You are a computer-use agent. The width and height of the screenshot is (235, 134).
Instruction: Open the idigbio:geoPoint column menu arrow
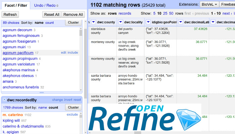pos(148,22)
